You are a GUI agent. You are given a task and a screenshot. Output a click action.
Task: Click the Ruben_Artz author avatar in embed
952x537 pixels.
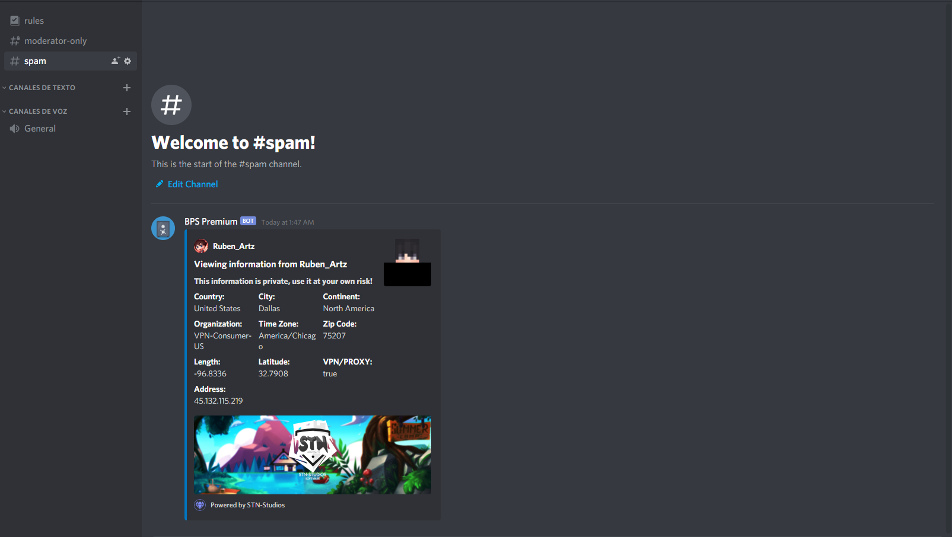(201, 246)
